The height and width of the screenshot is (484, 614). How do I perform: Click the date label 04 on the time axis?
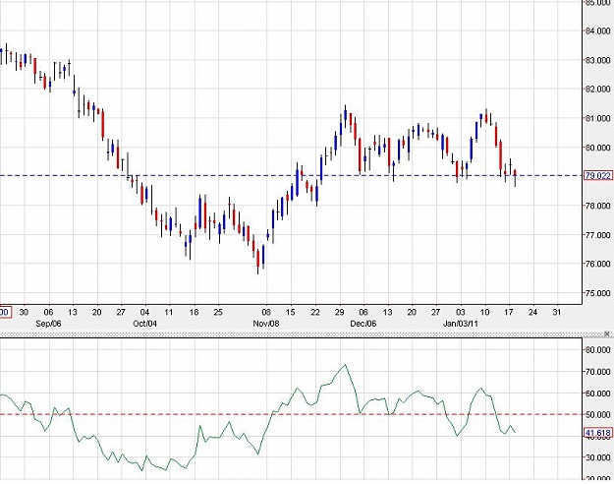[x=144, y=312]
